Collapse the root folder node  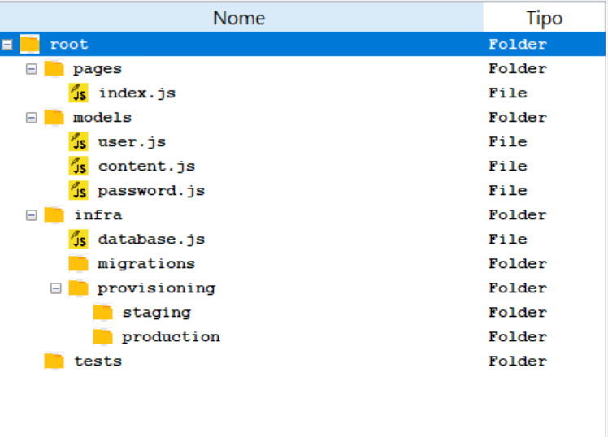pos(7,45)
